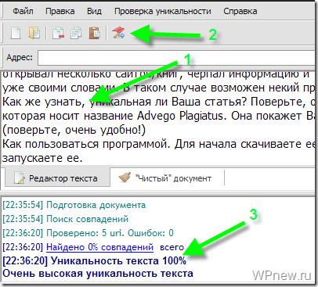Start uniqueness check with red flag icon
318x287 pixels.
[x=118, y=33]
